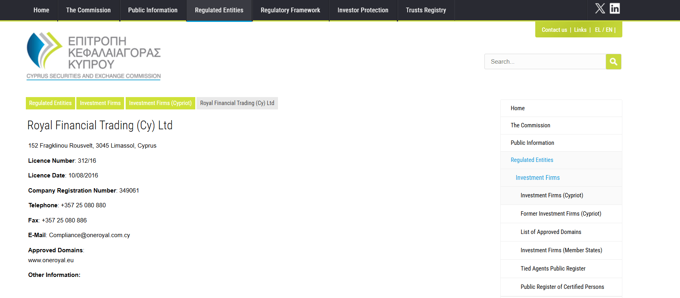The image size is (680, 298).
Task: Go to Investment Firms breadcrumb
Action: 100,103
